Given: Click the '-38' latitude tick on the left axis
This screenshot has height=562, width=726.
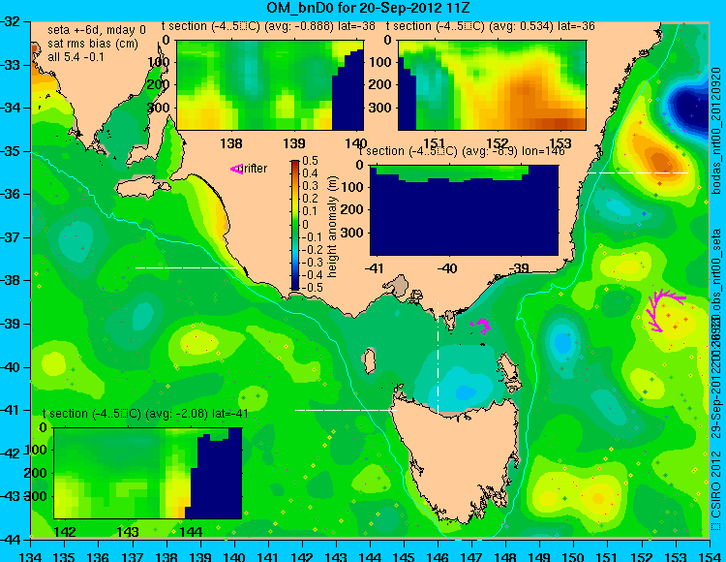Looking at the screenshot, I should click(10, 280).
